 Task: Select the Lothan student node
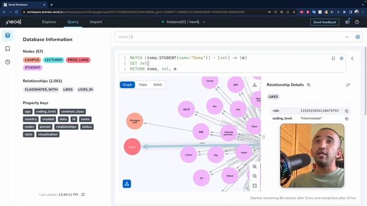coord(189,154)
